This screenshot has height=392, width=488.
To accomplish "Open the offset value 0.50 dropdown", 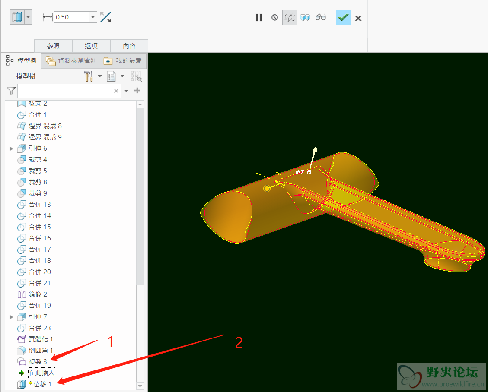I will click(93, 17).
